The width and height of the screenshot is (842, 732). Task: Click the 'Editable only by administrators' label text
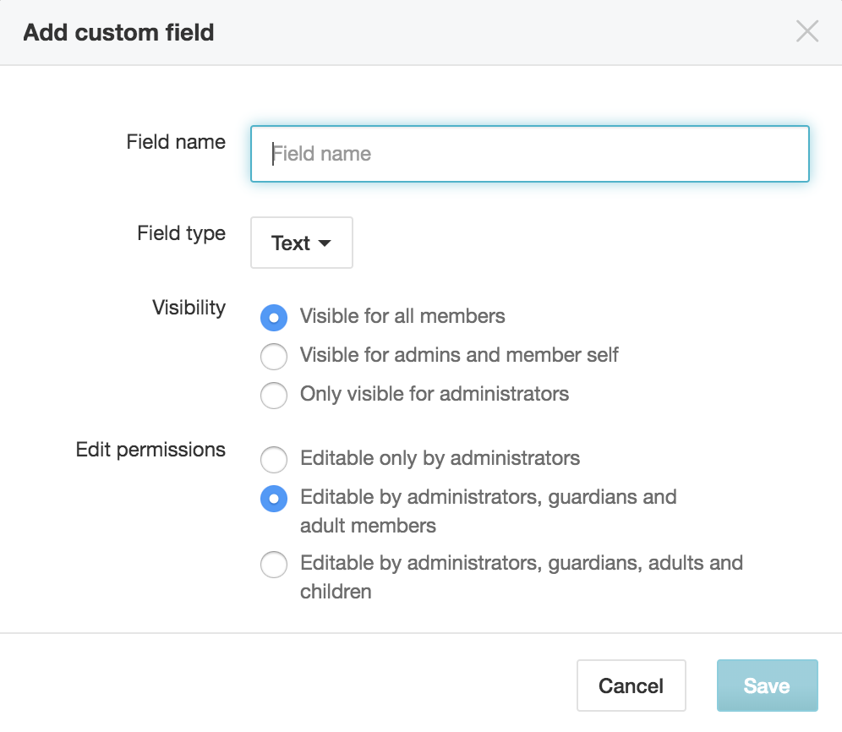[440, 459]
